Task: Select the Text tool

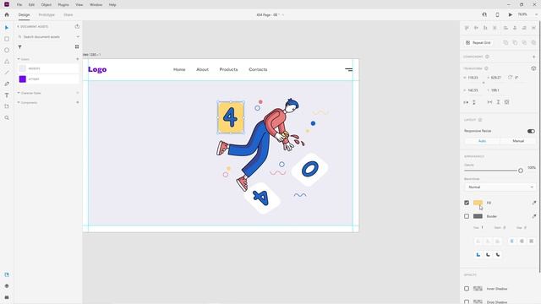Action: click(x=7, y=95)
